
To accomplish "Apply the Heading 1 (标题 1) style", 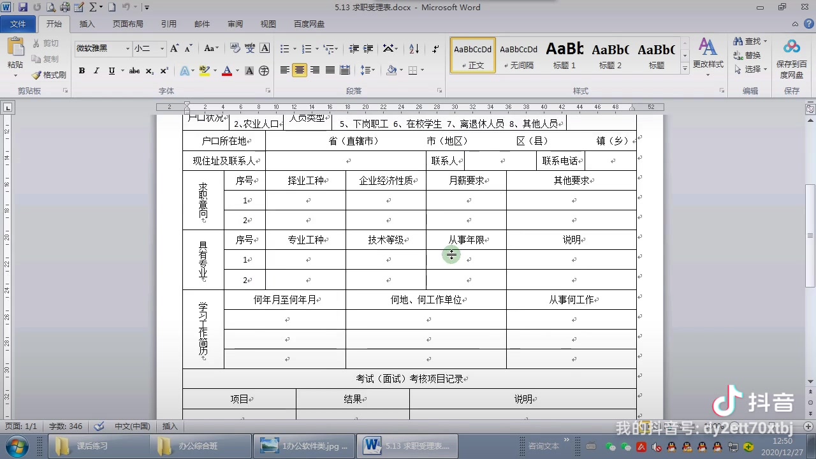I will pyautogui.click(x=565, y=55).
